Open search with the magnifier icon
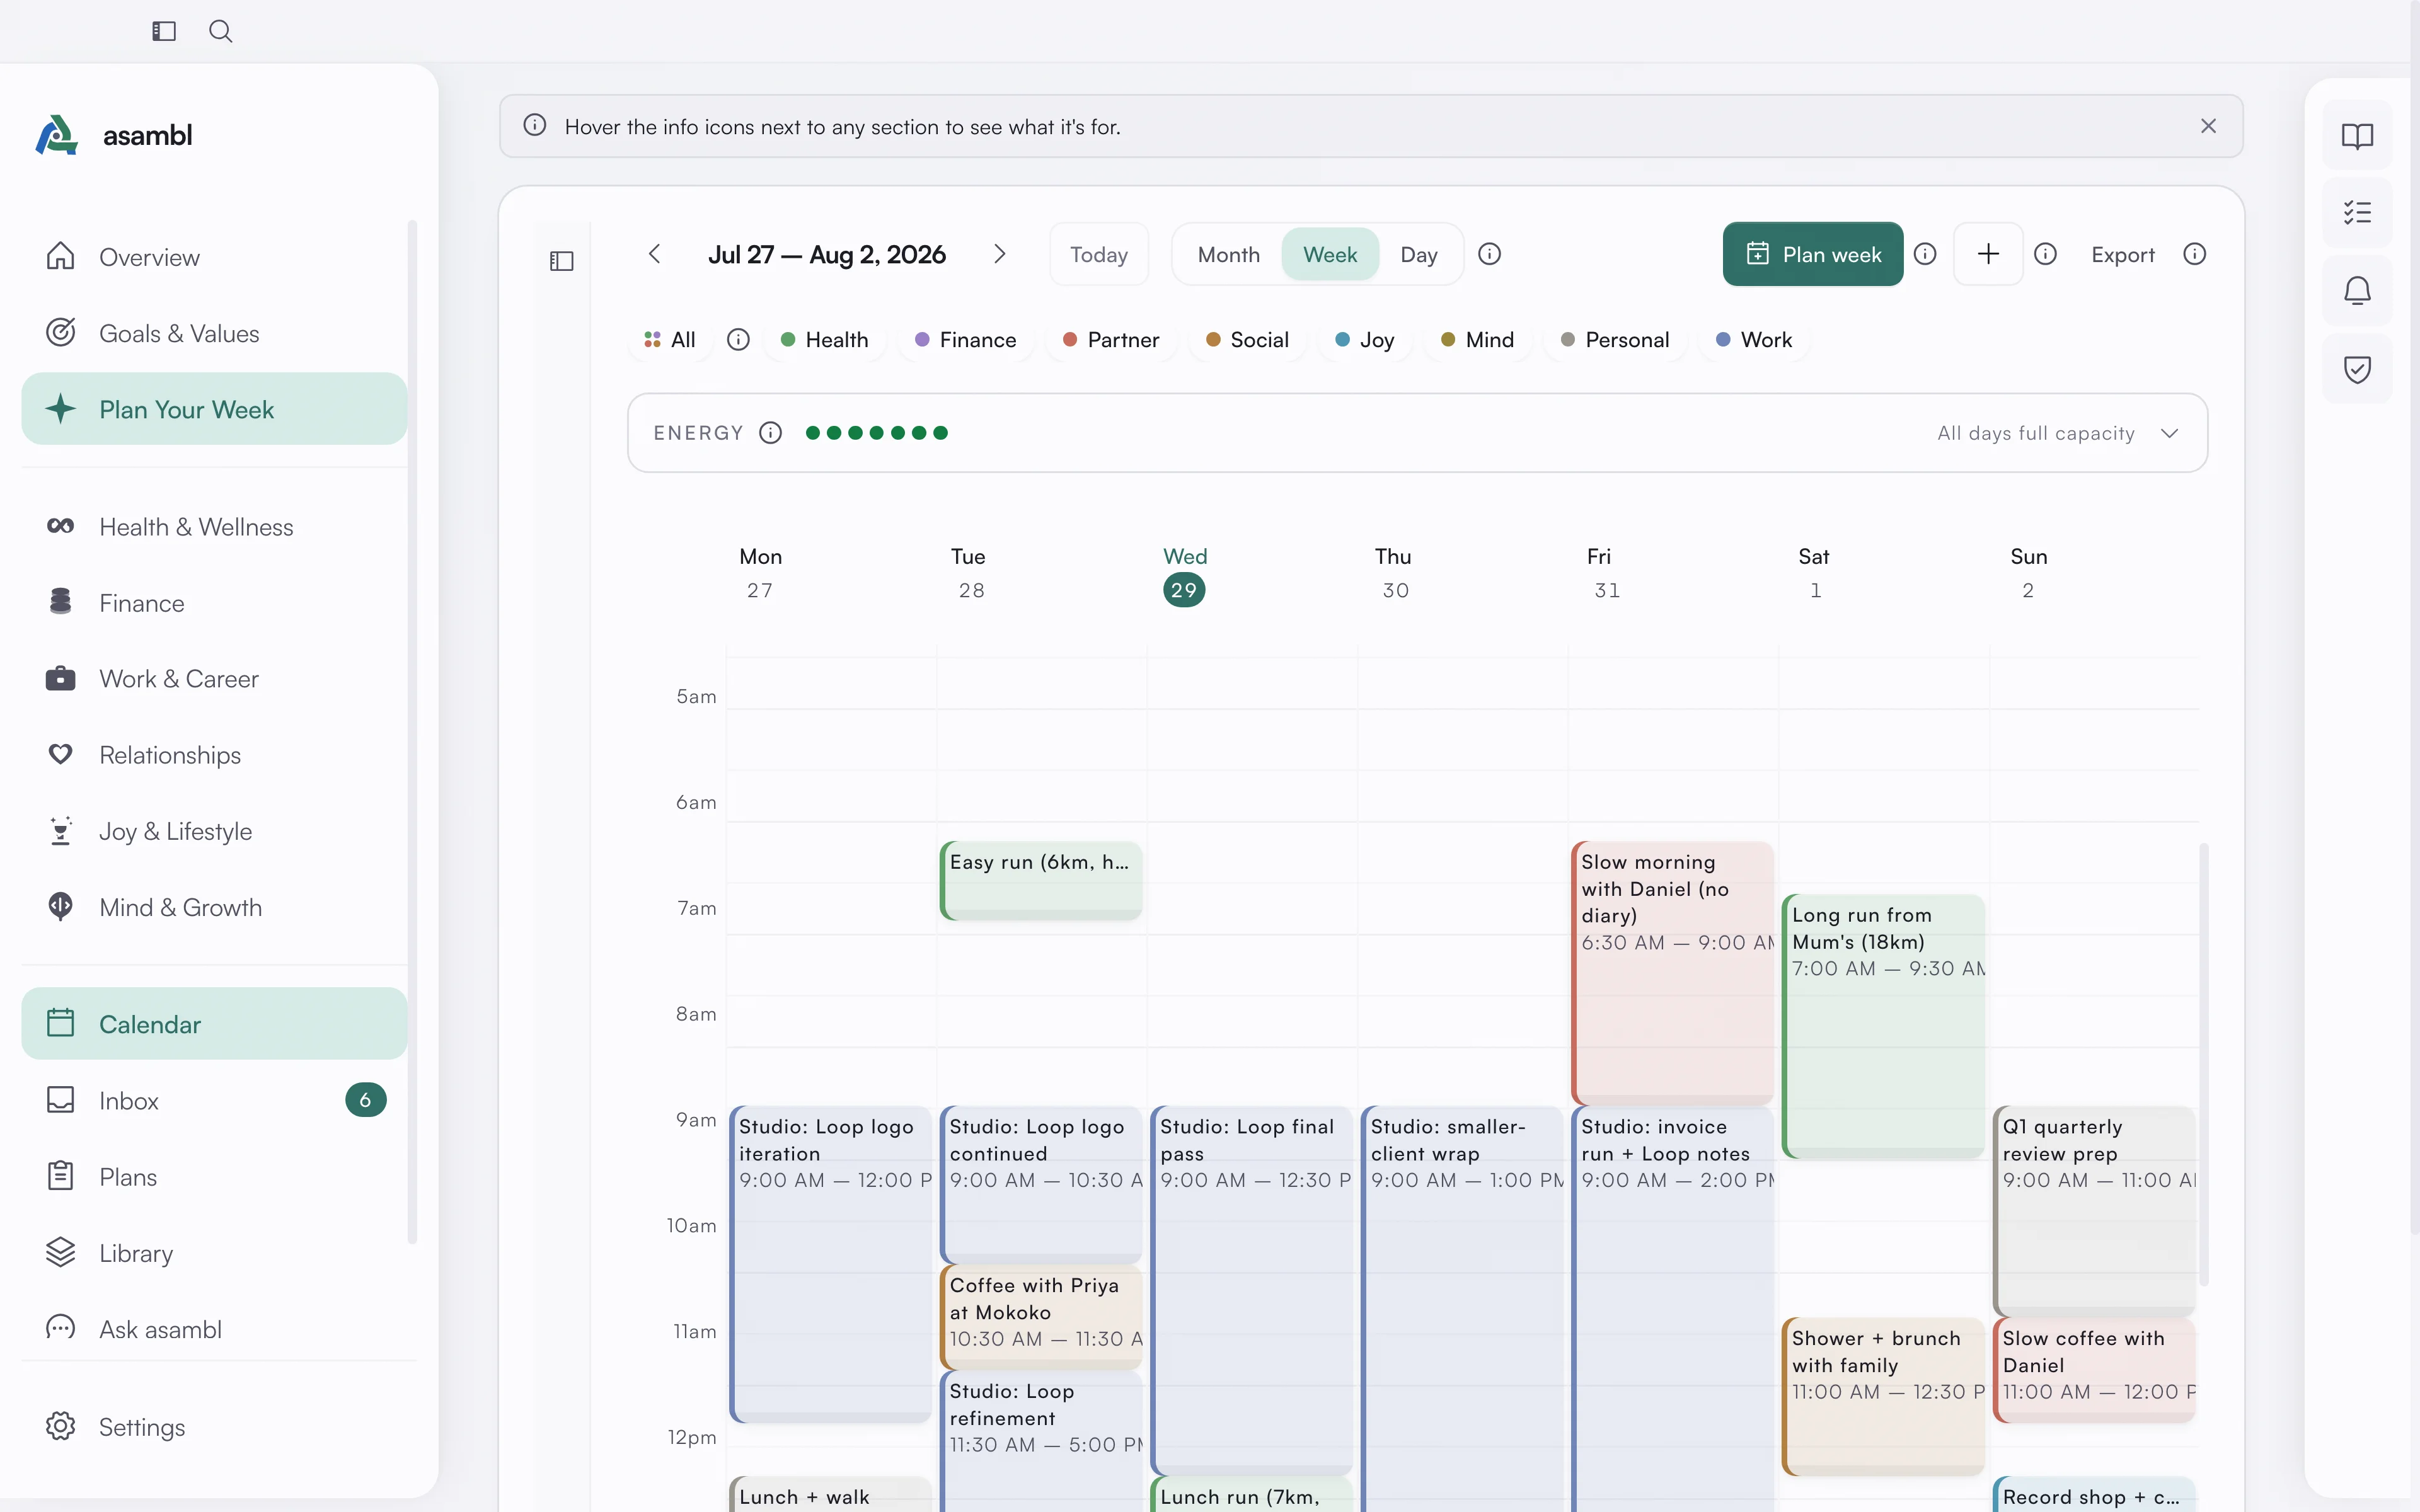 pos(221,31)
